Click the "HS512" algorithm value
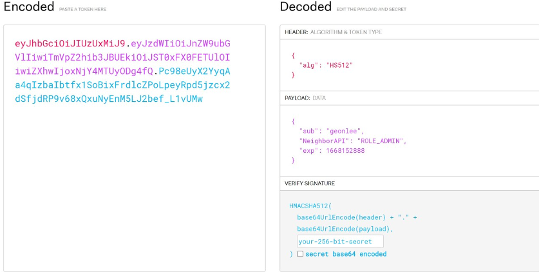This screenshot has height=272, width=539. point(339,65)
